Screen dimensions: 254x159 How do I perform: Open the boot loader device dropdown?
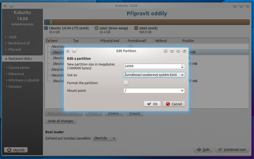coord(105,138)
